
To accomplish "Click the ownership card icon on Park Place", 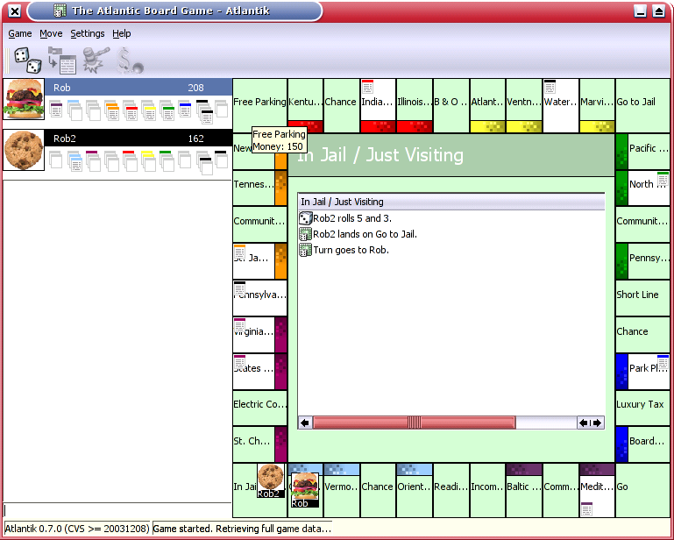I will [663, 362].
